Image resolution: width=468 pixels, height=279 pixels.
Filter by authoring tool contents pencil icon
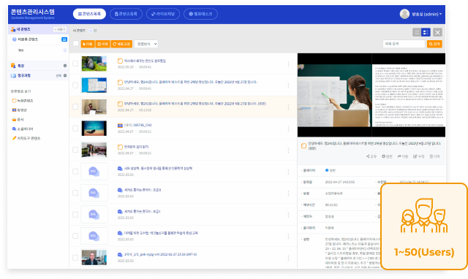tap(14, 138)
